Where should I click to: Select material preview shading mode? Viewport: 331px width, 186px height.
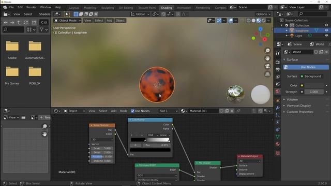(x=259, y=21)
